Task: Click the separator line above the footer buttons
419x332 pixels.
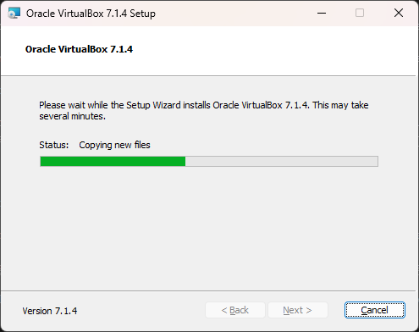Action: point(208,290)
